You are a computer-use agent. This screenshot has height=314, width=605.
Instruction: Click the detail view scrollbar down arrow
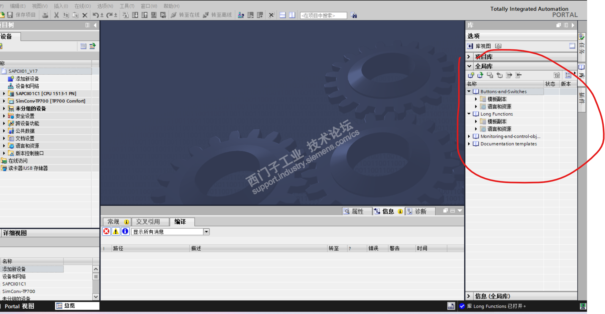(x=96, y=296)
